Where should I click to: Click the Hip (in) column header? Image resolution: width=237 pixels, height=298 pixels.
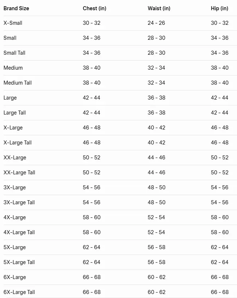219,8
